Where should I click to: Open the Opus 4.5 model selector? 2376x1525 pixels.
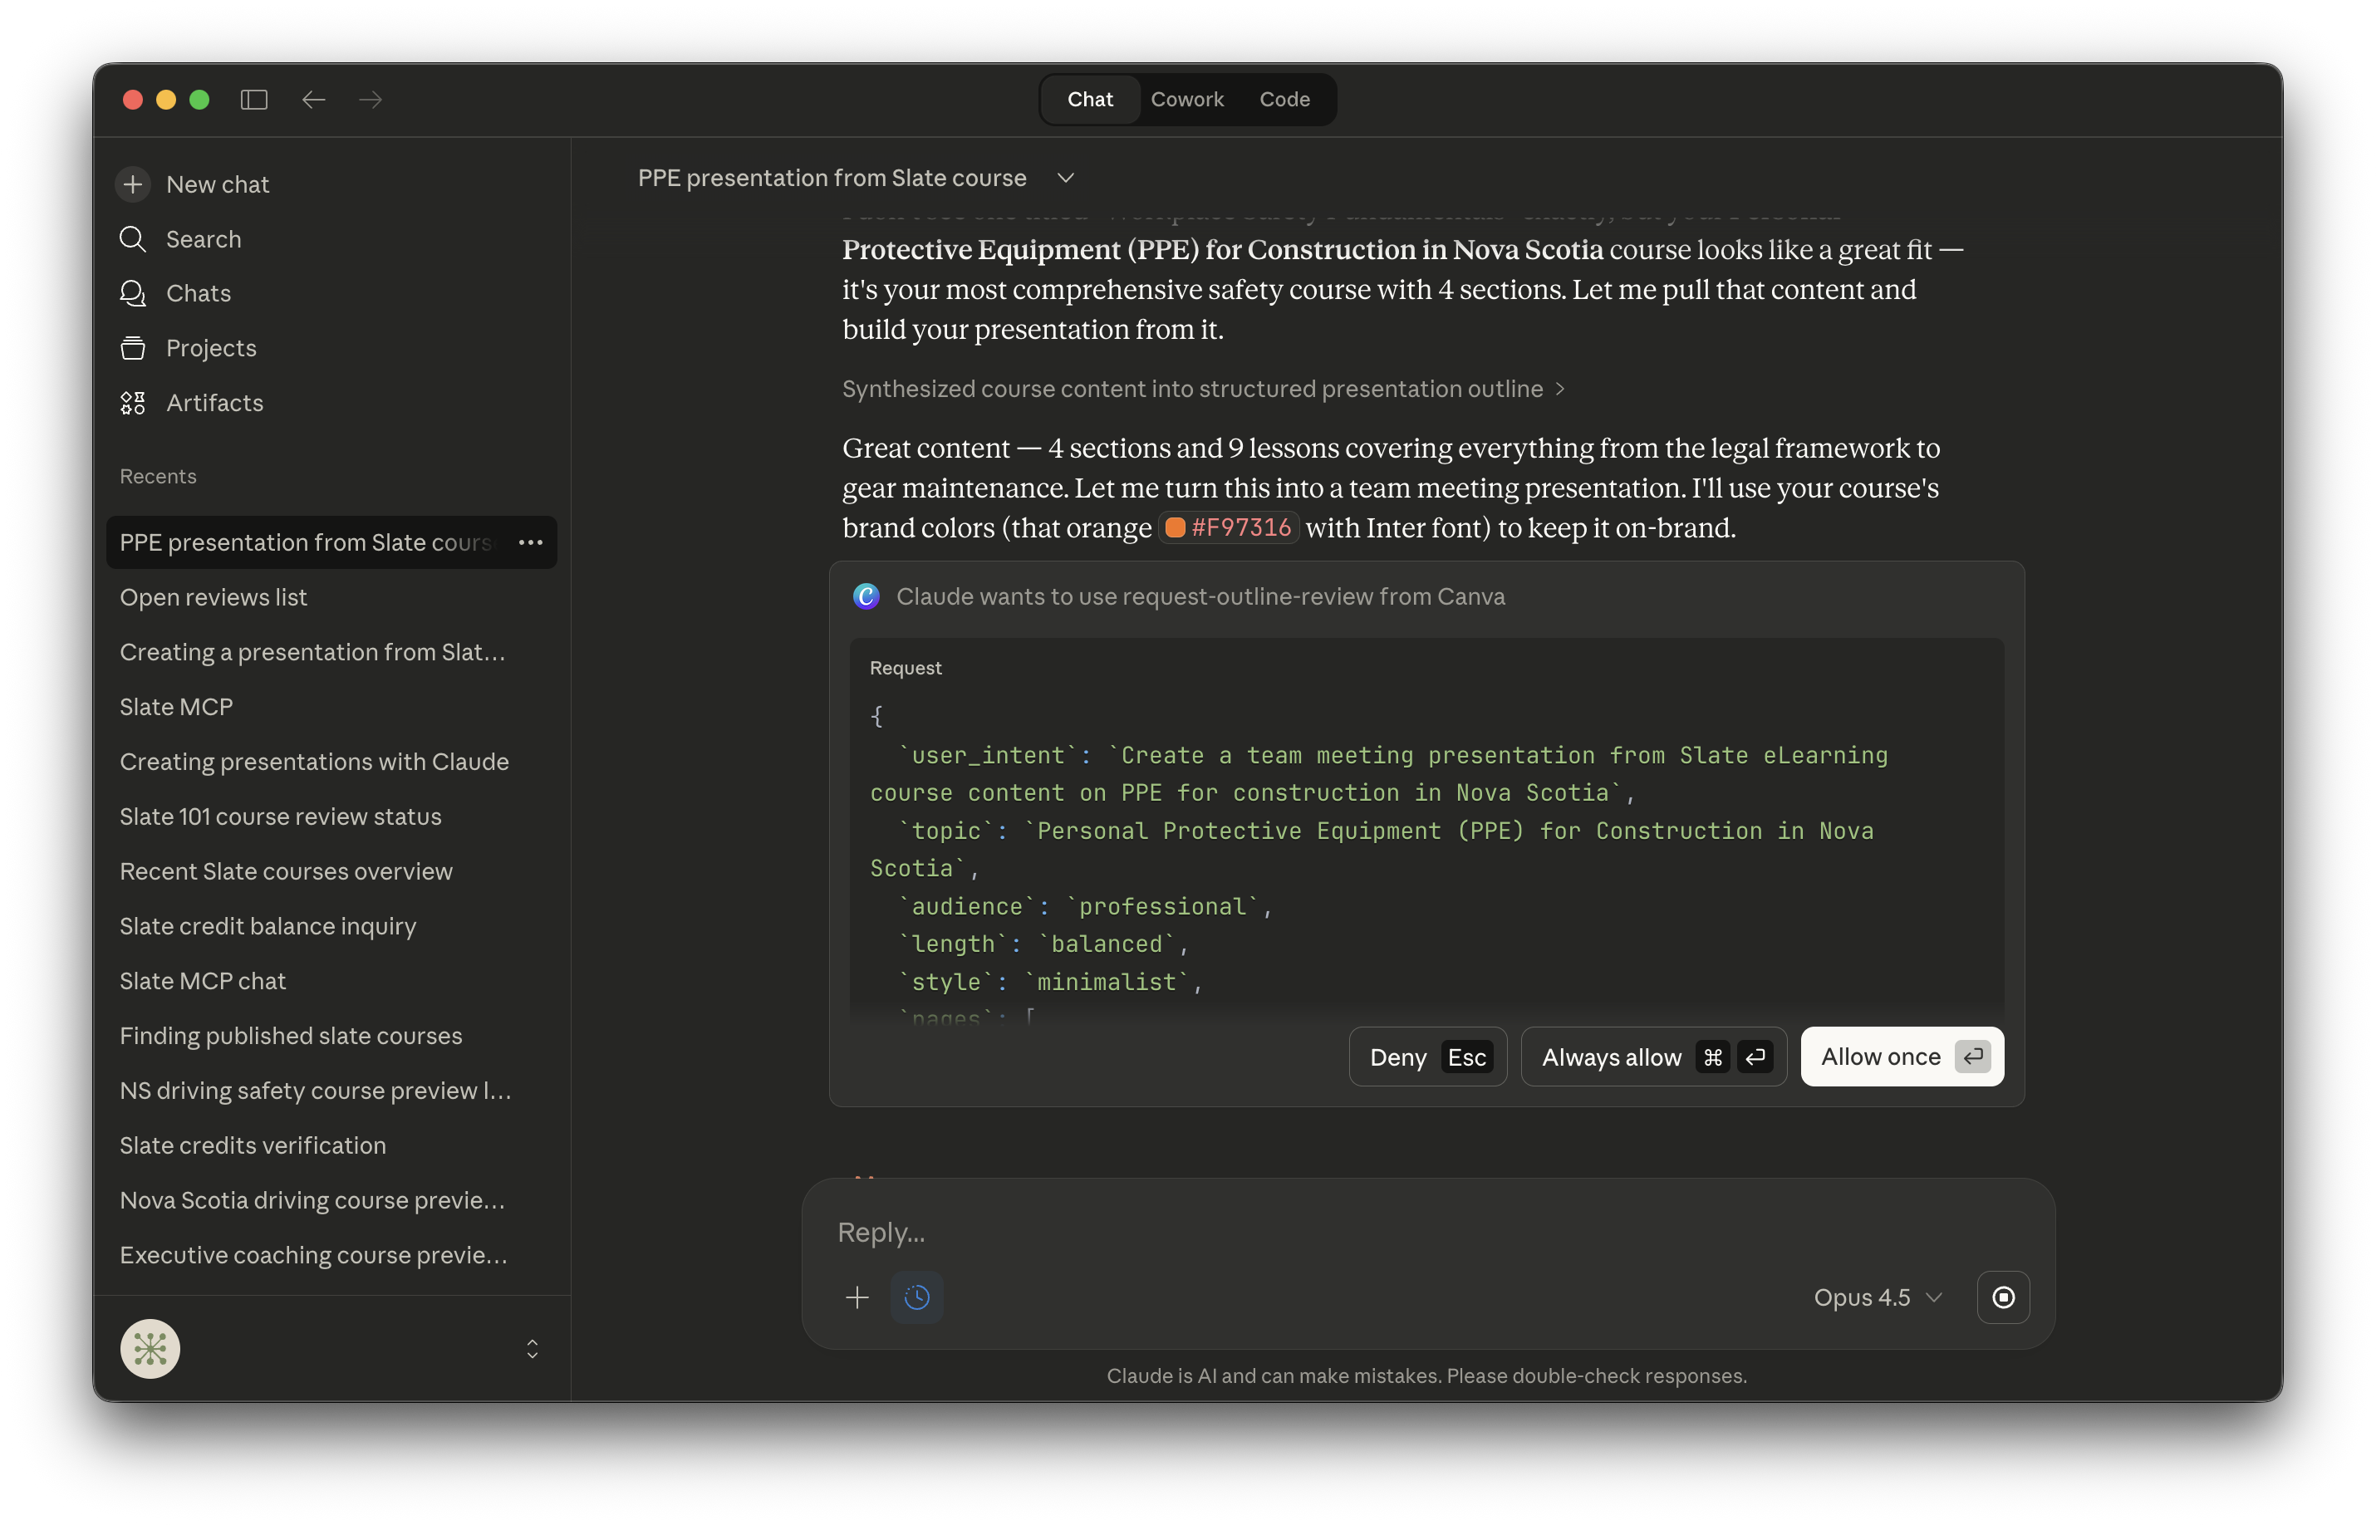(1877, 1297)
